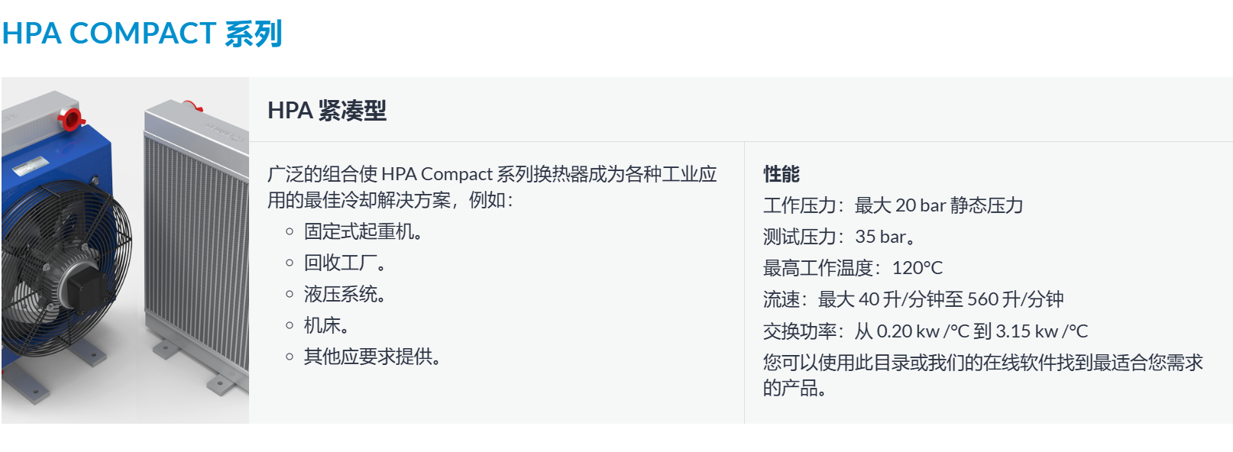Select the 固定式起重机 list item

tap(363, 231)
